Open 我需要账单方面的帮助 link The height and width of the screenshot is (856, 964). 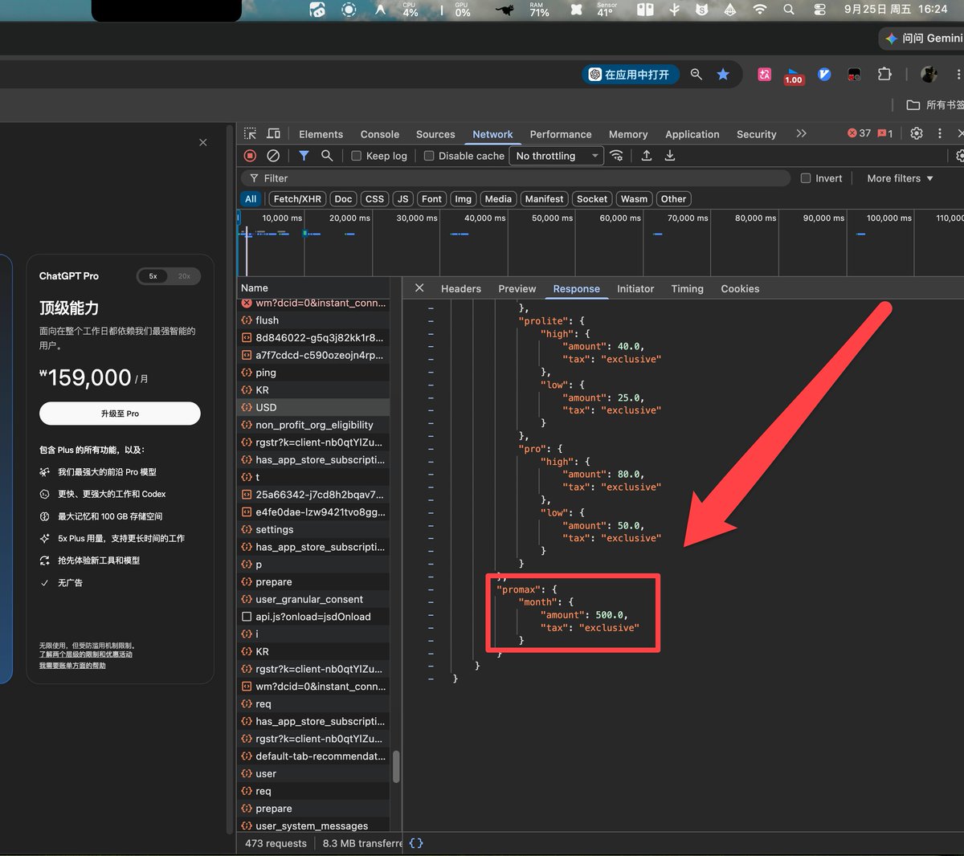pyautogui.click(x=72, y=666)
